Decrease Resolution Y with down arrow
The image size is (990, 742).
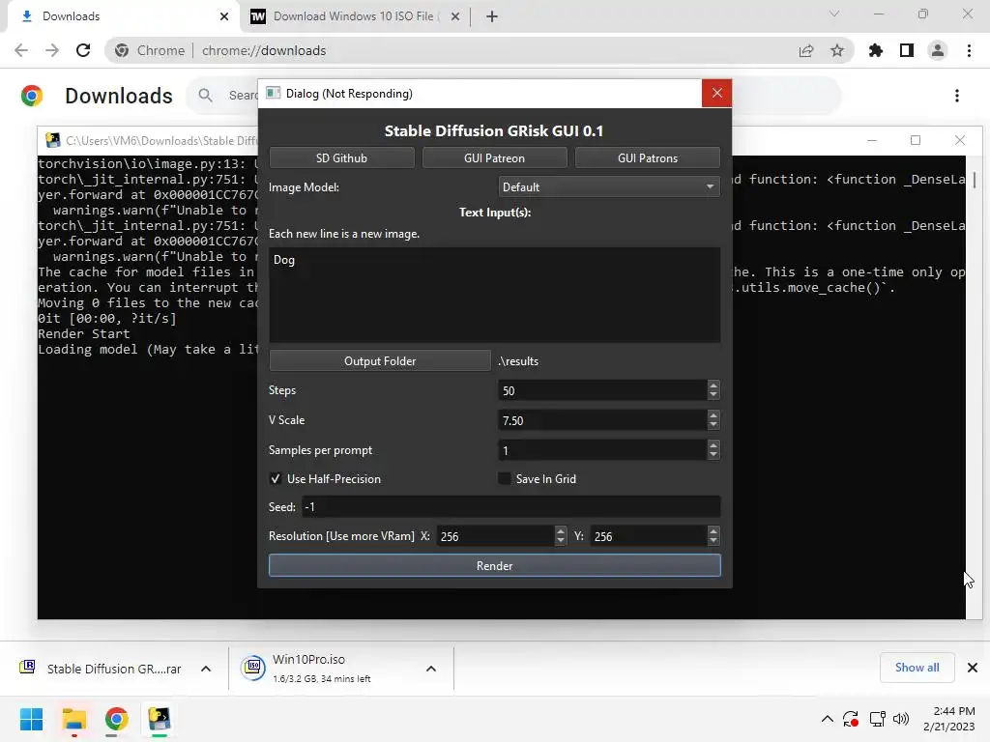(713, 541)
